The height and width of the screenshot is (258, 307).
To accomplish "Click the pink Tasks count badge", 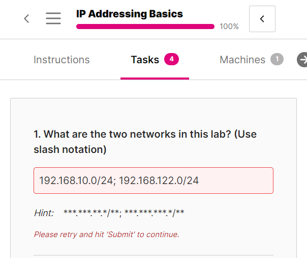I will (171, 59).
